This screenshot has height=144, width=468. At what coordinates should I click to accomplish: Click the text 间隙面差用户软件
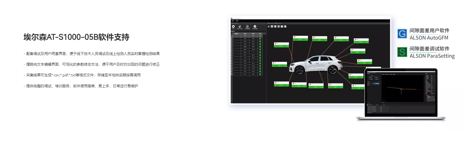coord(430,30)
